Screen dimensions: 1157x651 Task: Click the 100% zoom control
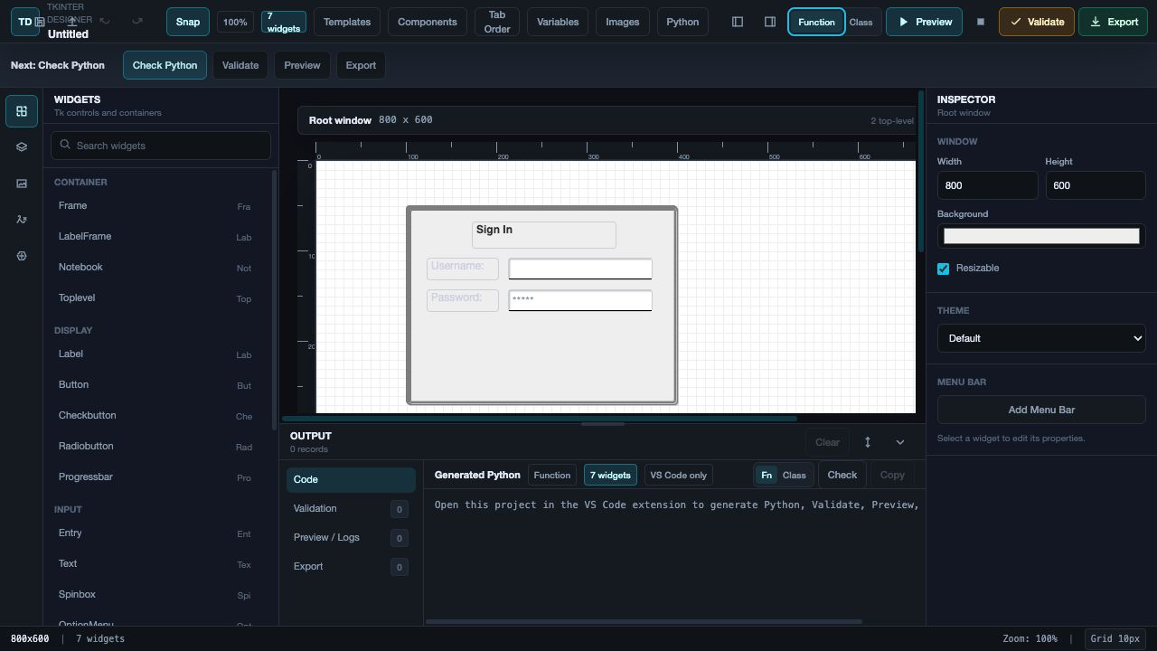click(x=235, y=22)
